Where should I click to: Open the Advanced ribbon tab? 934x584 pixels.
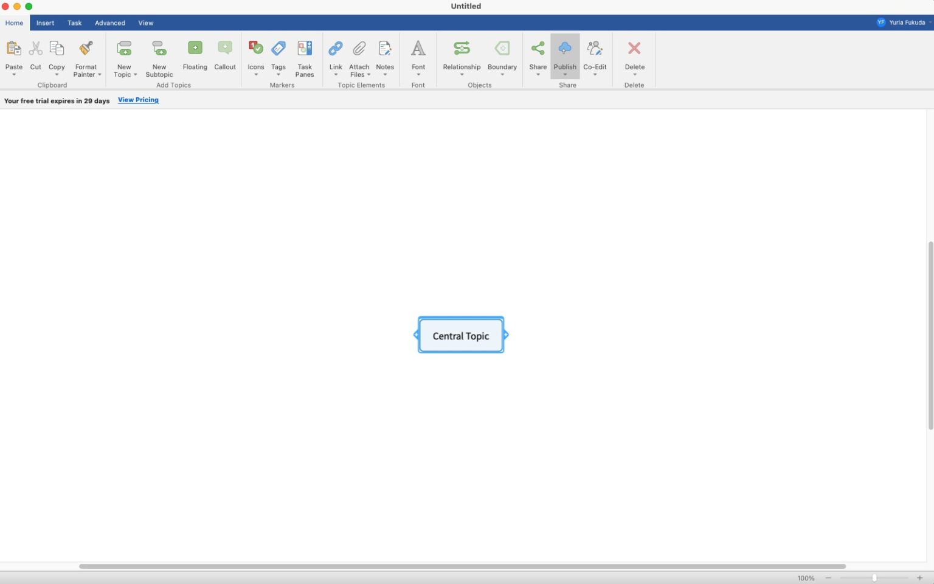click(109, 23)
